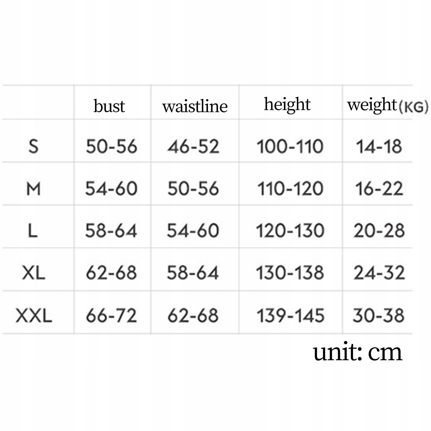Screen dimensions: 431x431
Task: Click the waistline column header
Action: tap(195, 106)
